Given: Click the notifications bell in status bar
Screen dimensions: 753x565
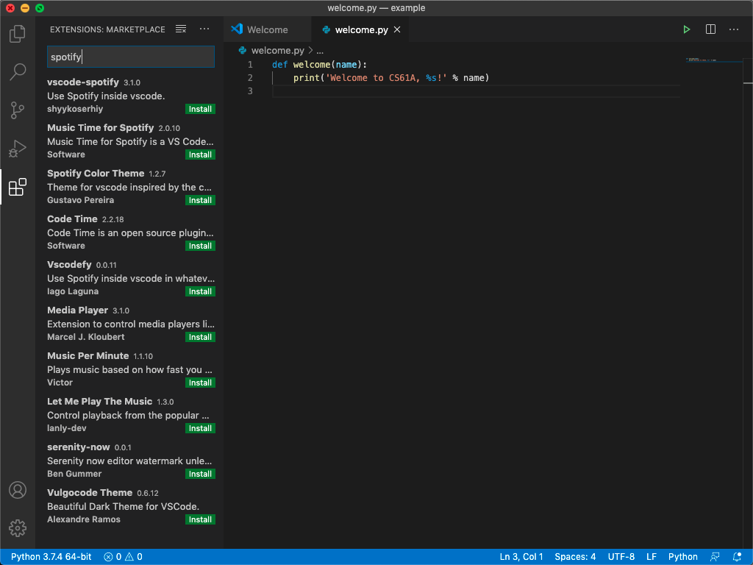Looking at the screenshot, I should pyautogui.click(x=738, y=557).
